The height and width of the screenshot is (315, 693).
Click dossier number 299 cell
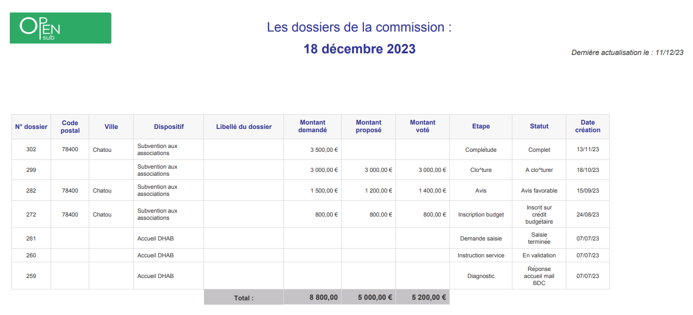[x=31, y=170]
